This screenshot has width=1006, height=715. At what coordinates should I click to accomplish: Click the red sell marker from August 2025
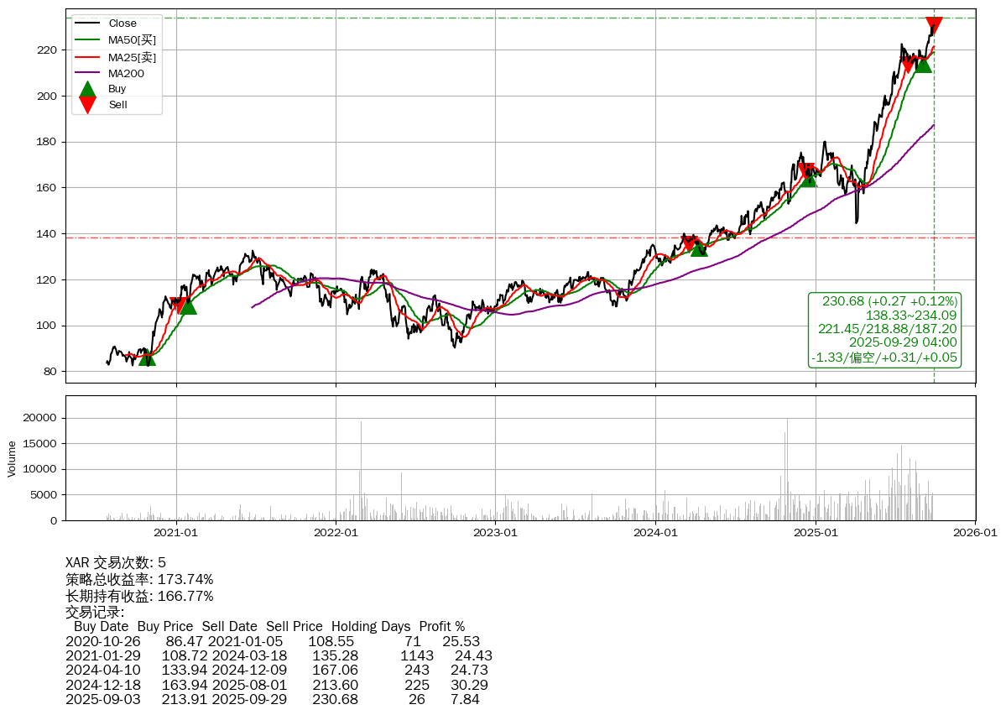click(x=908, y=65)
